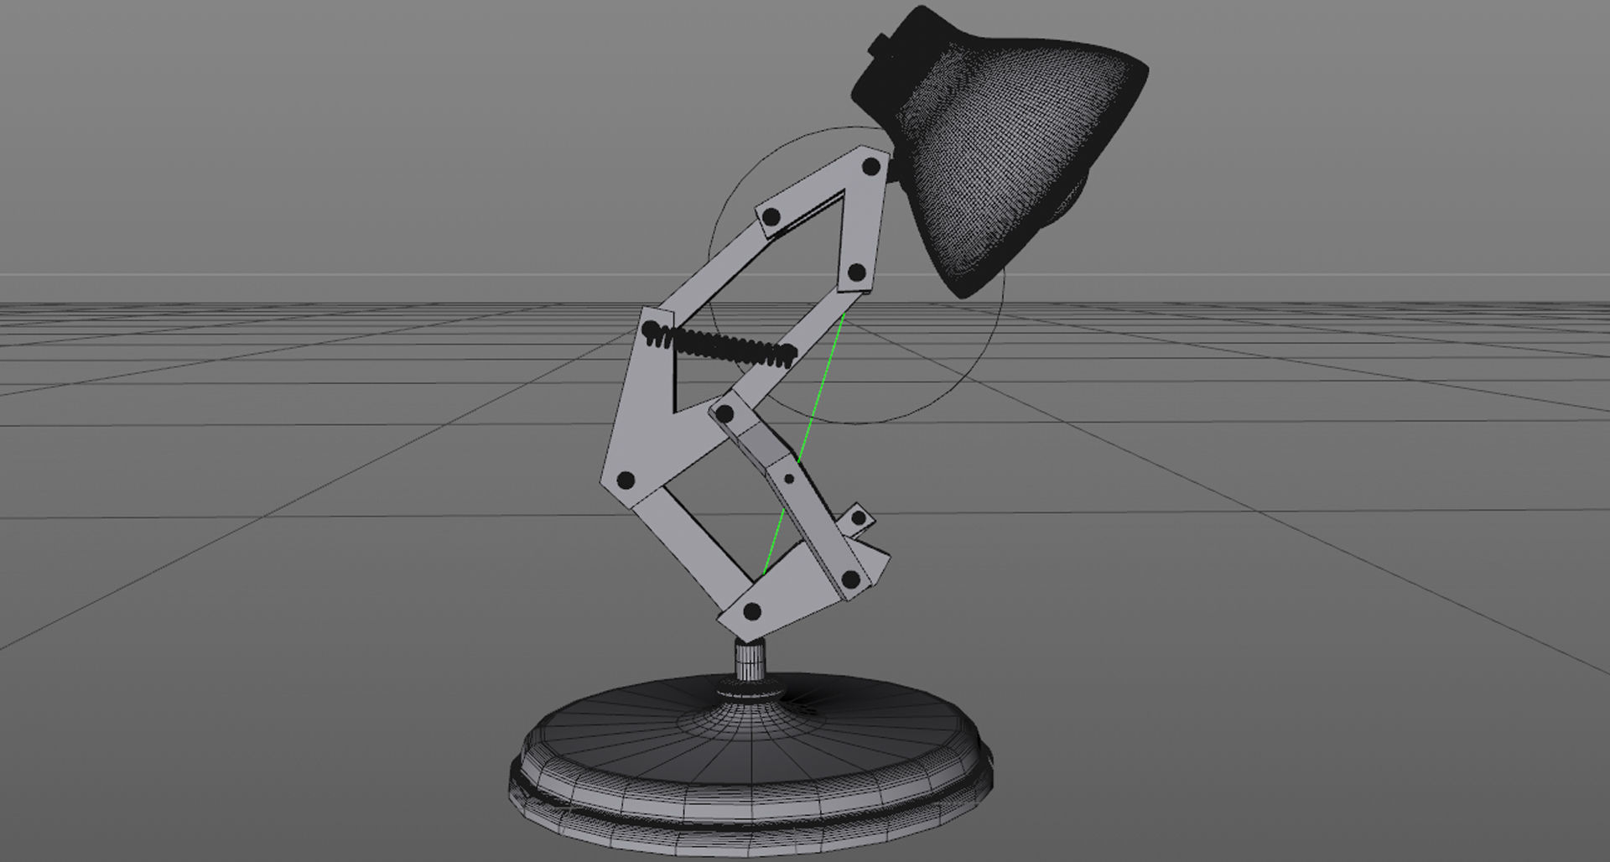This screenshot has width=1610, height=862.
Task: Click the coiled spring between the arms
Action: 718,345
